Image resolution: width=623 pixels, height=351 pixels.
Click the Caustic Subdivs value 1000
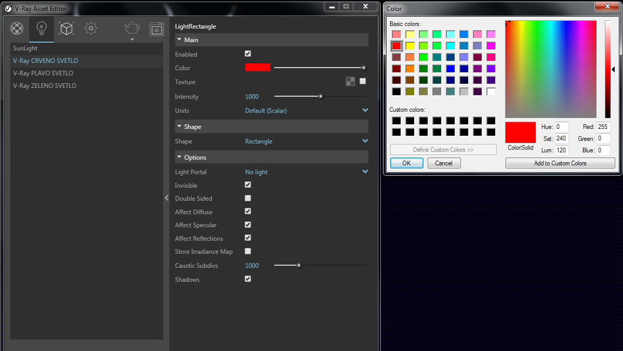coord(252,266)
